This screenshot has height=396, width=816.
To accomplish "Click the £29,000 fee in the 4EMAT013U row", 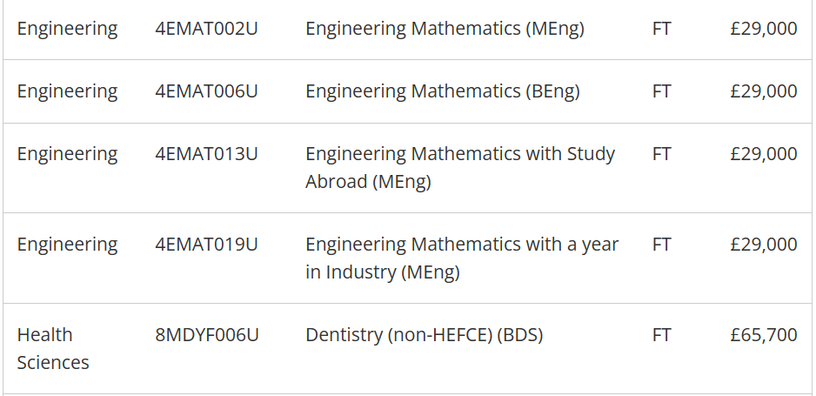I will pyautogui.click(x=763, y=154).
